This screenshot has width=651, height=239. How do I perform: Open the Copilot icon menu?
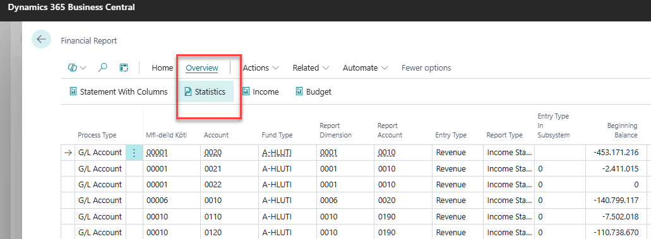(77, 67)
